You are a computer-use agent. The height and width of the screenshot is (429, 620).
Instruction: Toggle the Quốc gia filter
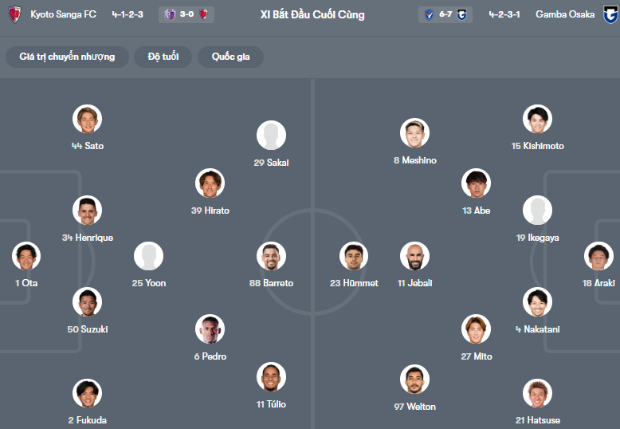[x=230, y=57]
